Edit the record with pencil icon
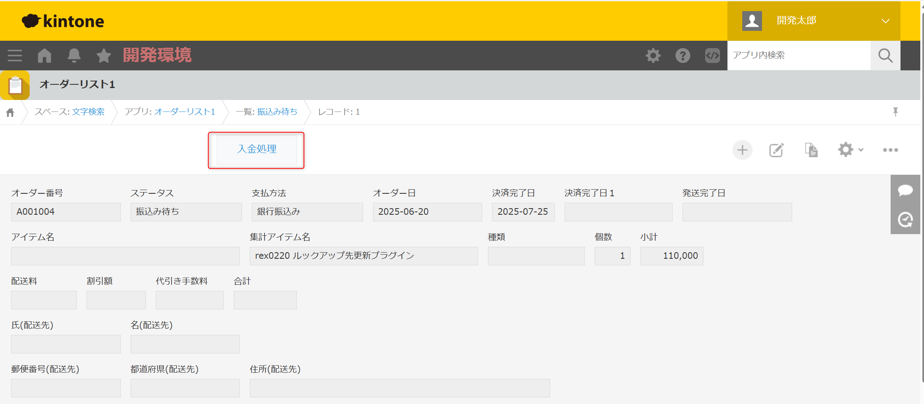Image resolution: width=924 pixels, height=404 pixels. pos(776,150)
